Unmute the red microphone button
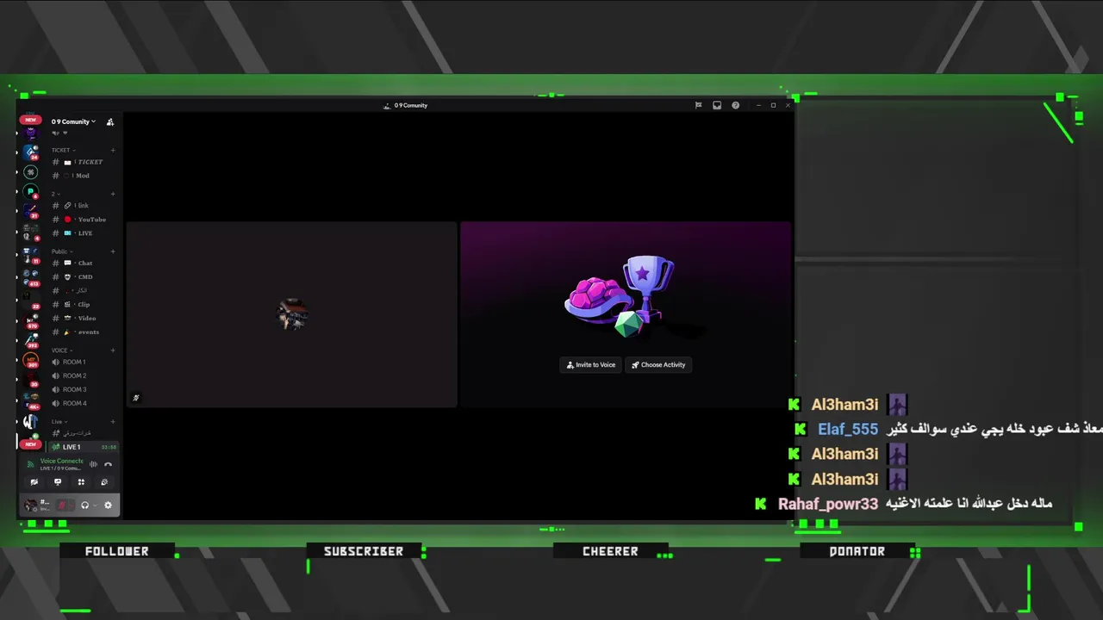This screenshot has width=1103, height=620. pyautogui.click(x=62, y=505)
